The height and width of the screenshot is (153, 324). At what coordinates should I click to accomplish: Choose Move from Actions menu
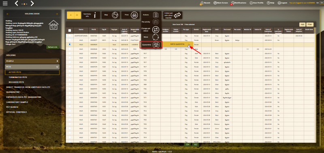(x=151, y=37)
